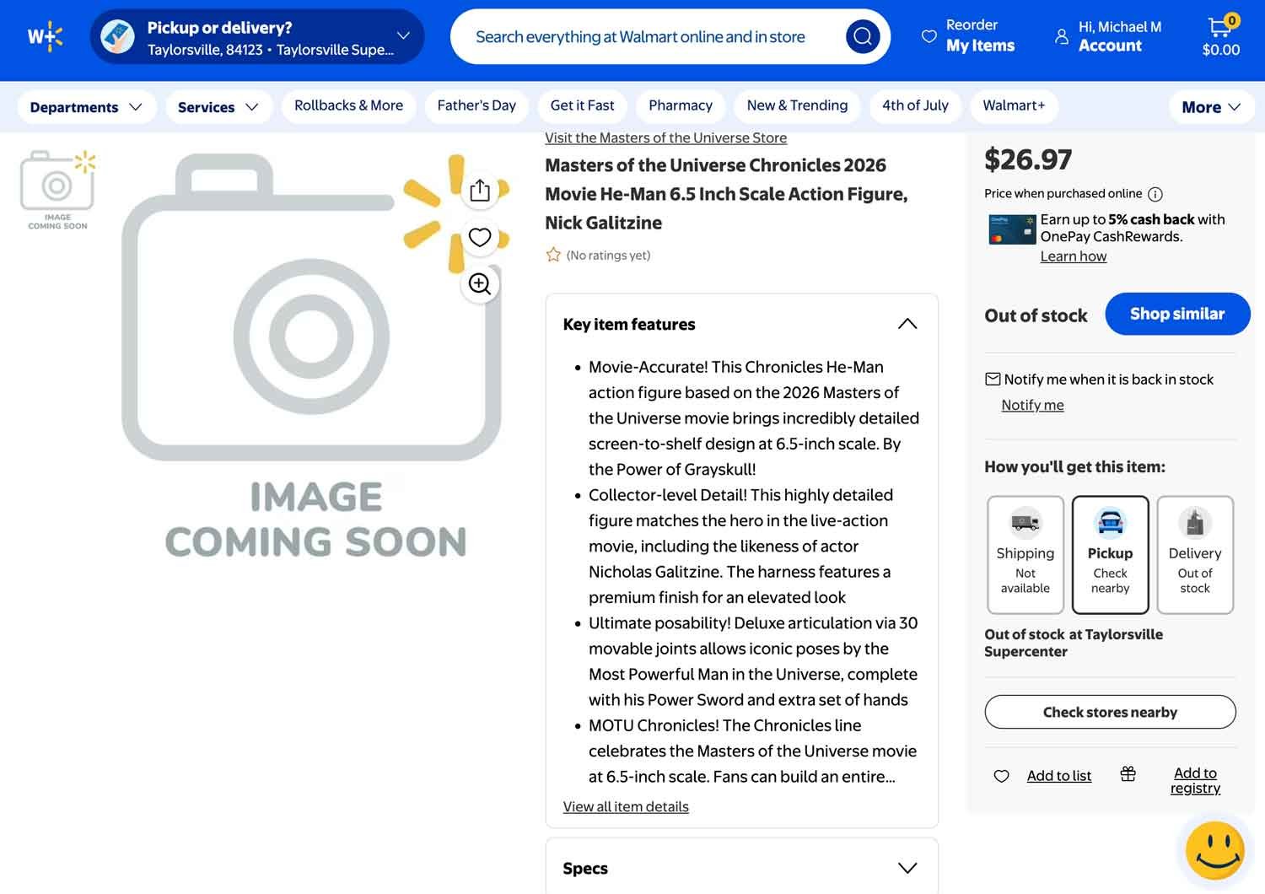
Task: Select the Pickup fulfillment option
Action: pos(1110,555)
